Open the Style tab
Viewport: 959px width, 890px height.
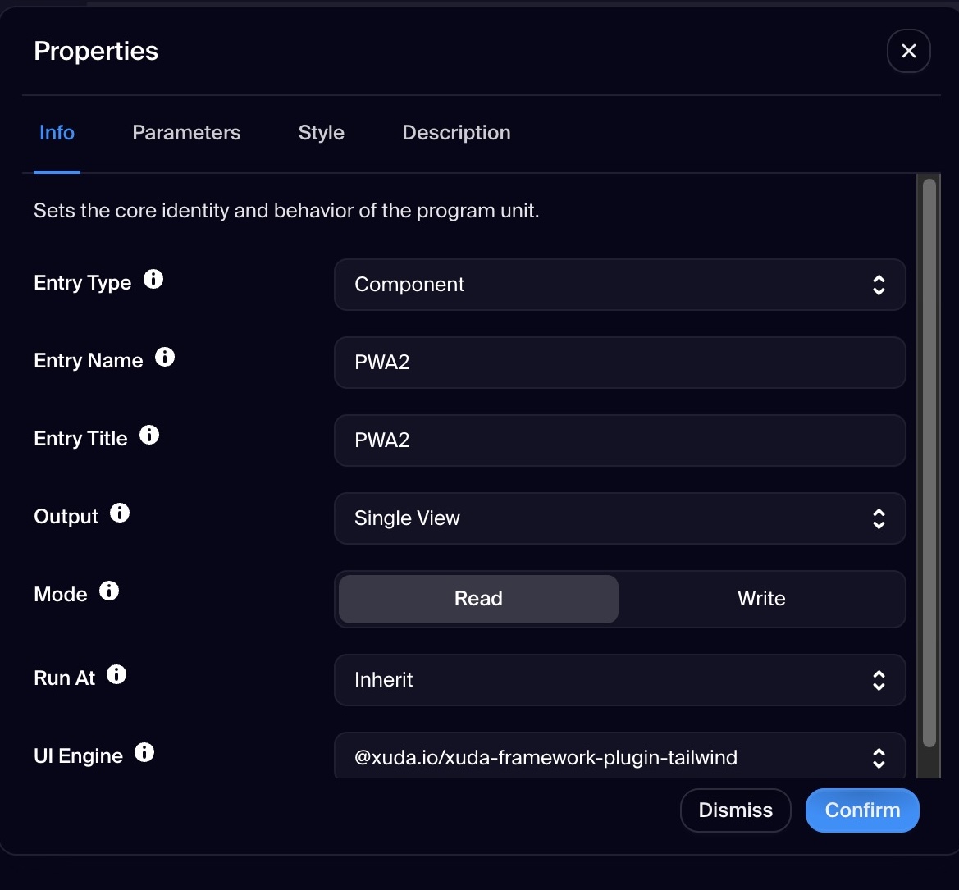tap(321, 133)
